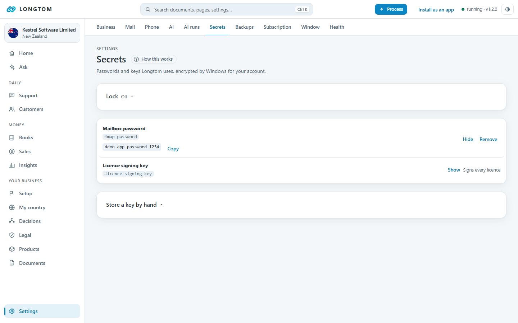This screenshot has height=323, width=518.
Task: Click the search magnifier icon
Action: (x=148, y=10)
